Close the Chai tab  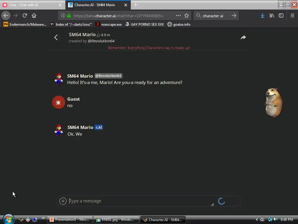pyautogui.click(x=60, y=5)
